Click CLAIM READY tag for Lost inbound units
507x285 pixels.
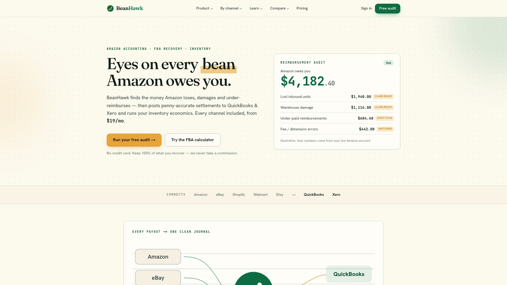pyautogui.click(x=383, y=97)
